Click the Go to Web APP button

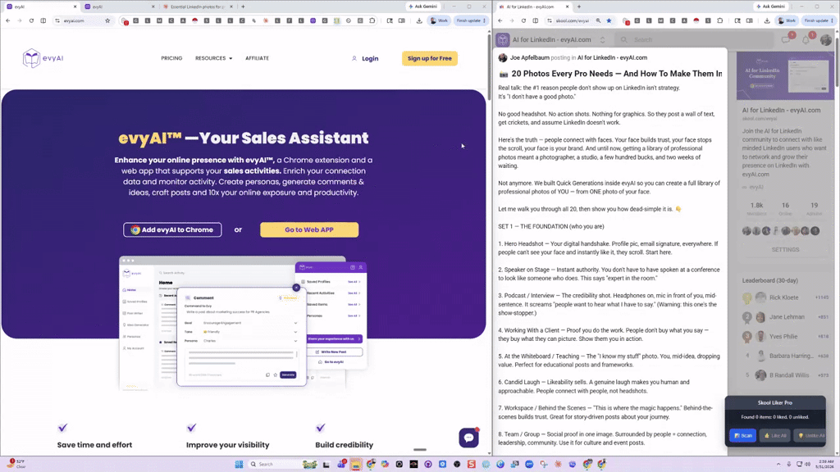coord(309,229)
